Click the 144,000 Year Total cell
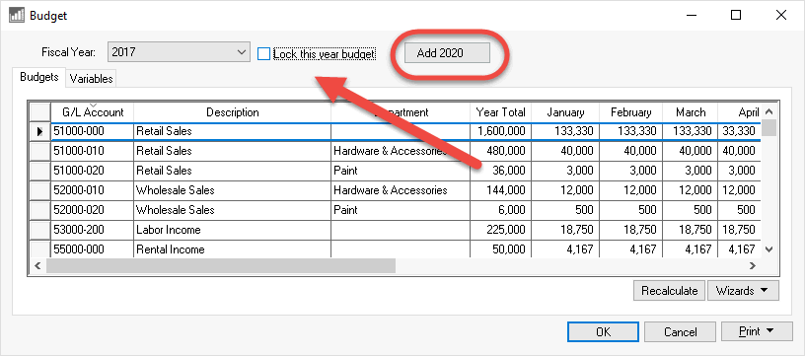Screen dimensions: 805x356 point(500,190)
